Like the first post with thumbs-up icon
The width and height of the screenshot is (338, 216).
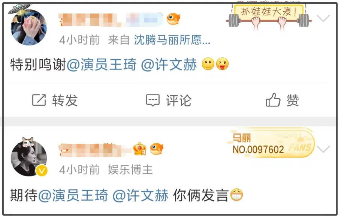[x=273, y=100]
